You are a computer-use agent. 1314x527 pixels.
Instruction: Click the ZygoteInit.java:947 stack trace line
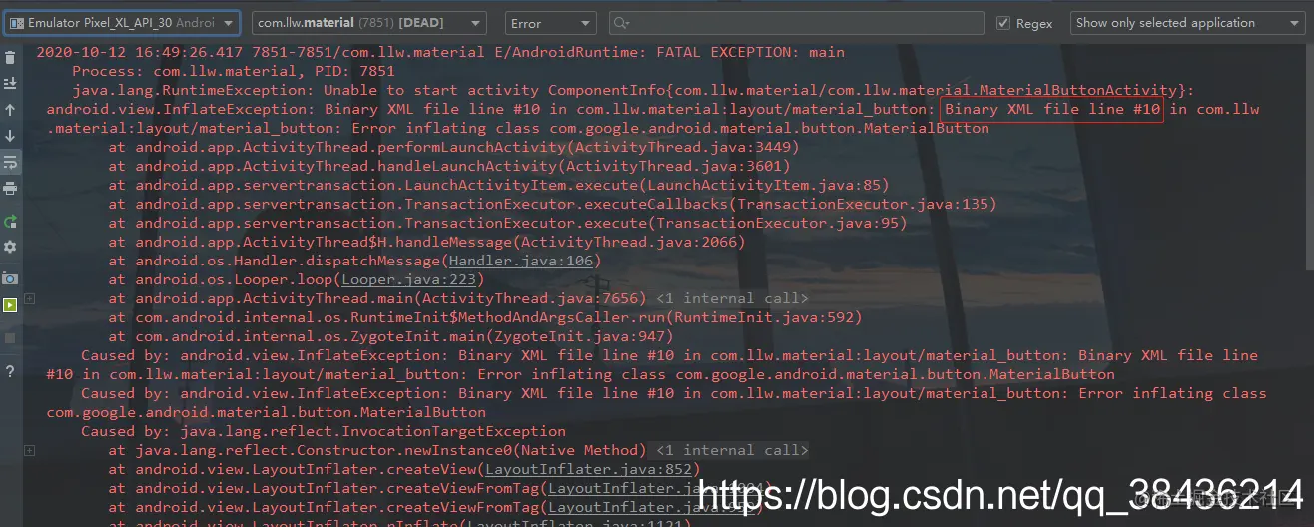390,336
